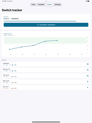The image size is (92, 123).
Task: Click the filled dot icon in Yesterday's log
Action: tap(15, 65)
